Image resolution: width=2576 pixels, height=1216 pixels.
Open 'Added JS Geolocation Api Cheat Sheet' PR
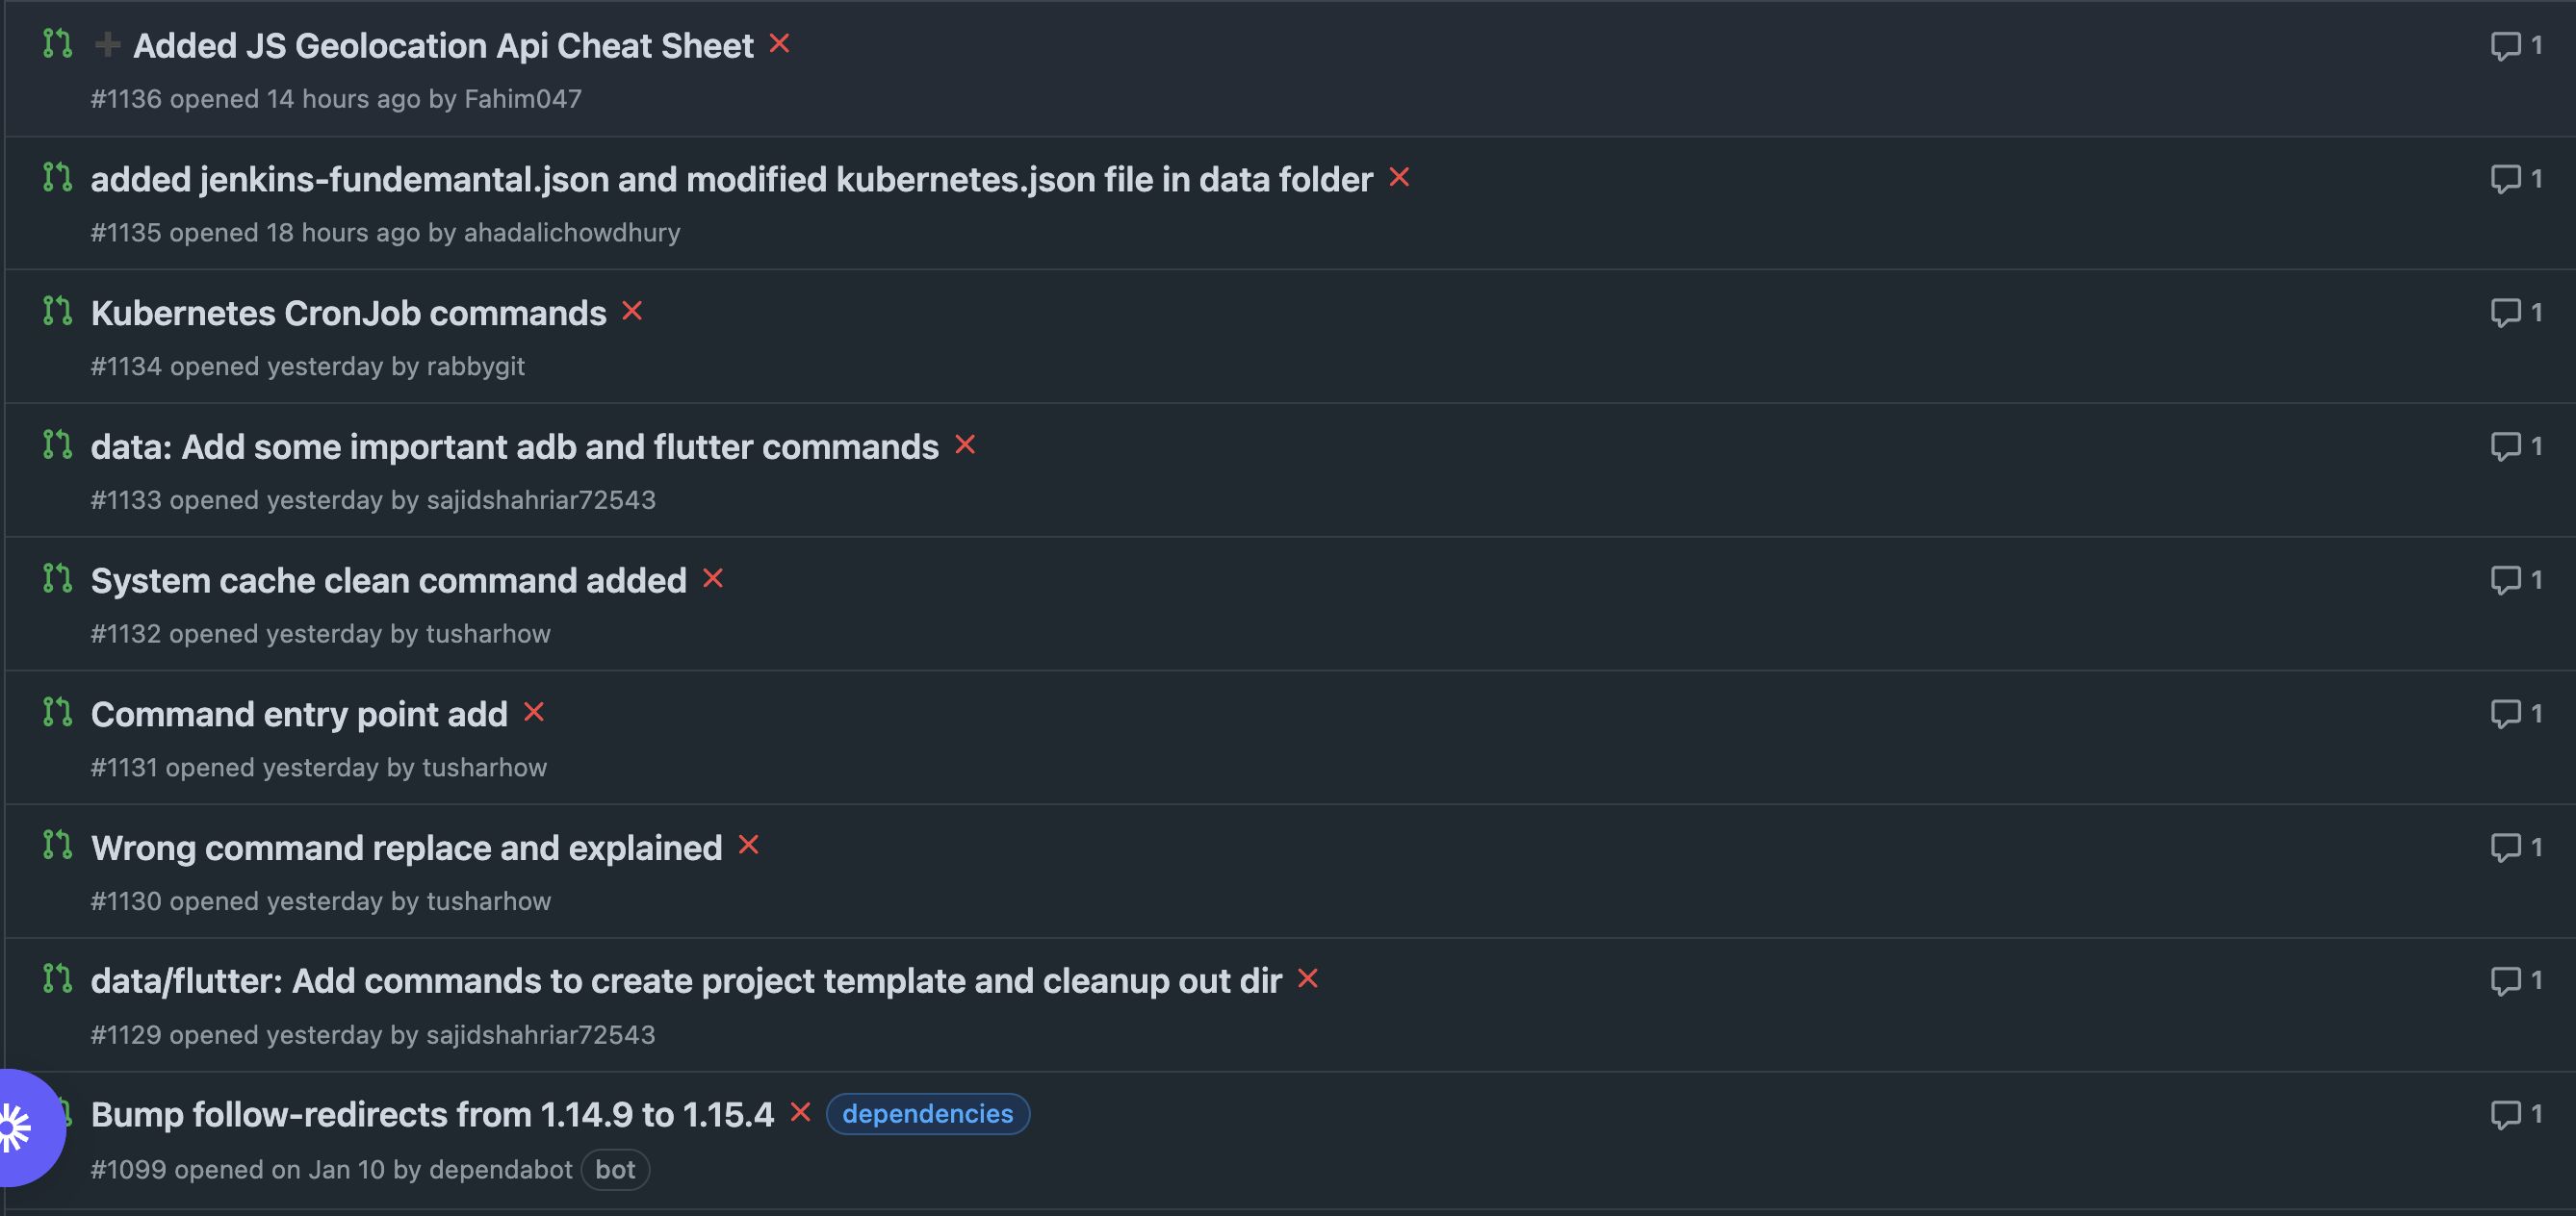click(x=443, y=46)
